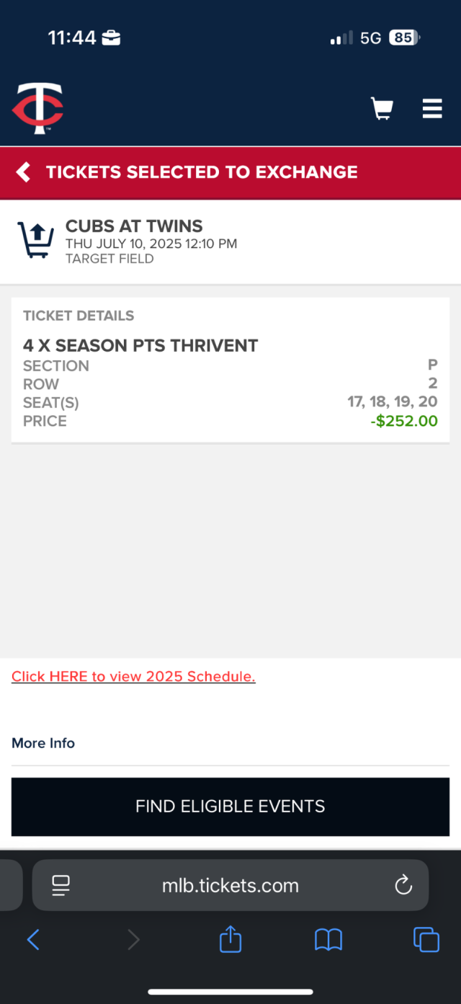Tap the mlb.tickets.com address bar
This screenshot has height=1004, width=461.
[x=230, y=885]
